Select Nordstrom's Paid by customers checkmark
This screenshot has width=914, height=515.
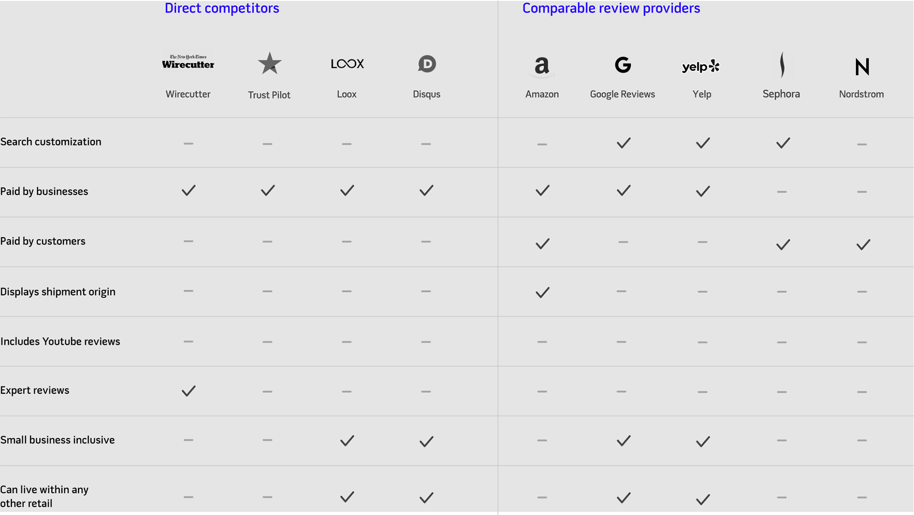(863, 244)
